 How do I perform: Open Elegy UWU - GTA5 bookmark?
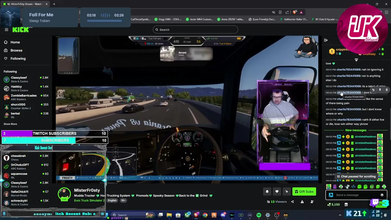(168, 19)
